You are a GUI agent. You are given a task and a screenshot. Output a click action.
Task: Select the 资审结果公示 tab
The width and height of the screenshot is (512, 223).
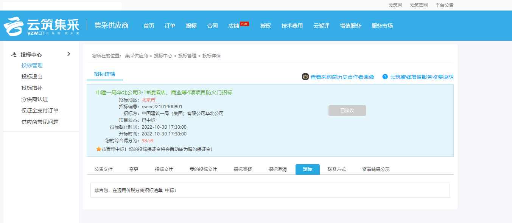coord(375,169)
